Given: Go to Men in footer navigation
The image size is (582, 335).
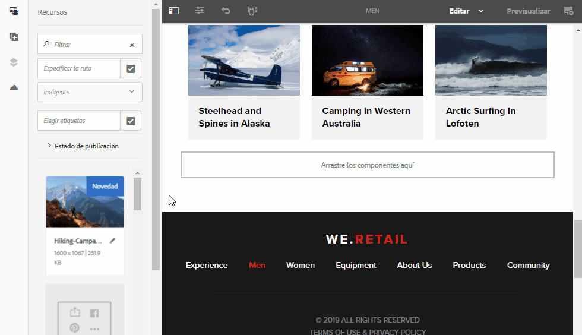Looking at the screenshot, I should coord(257,265).
